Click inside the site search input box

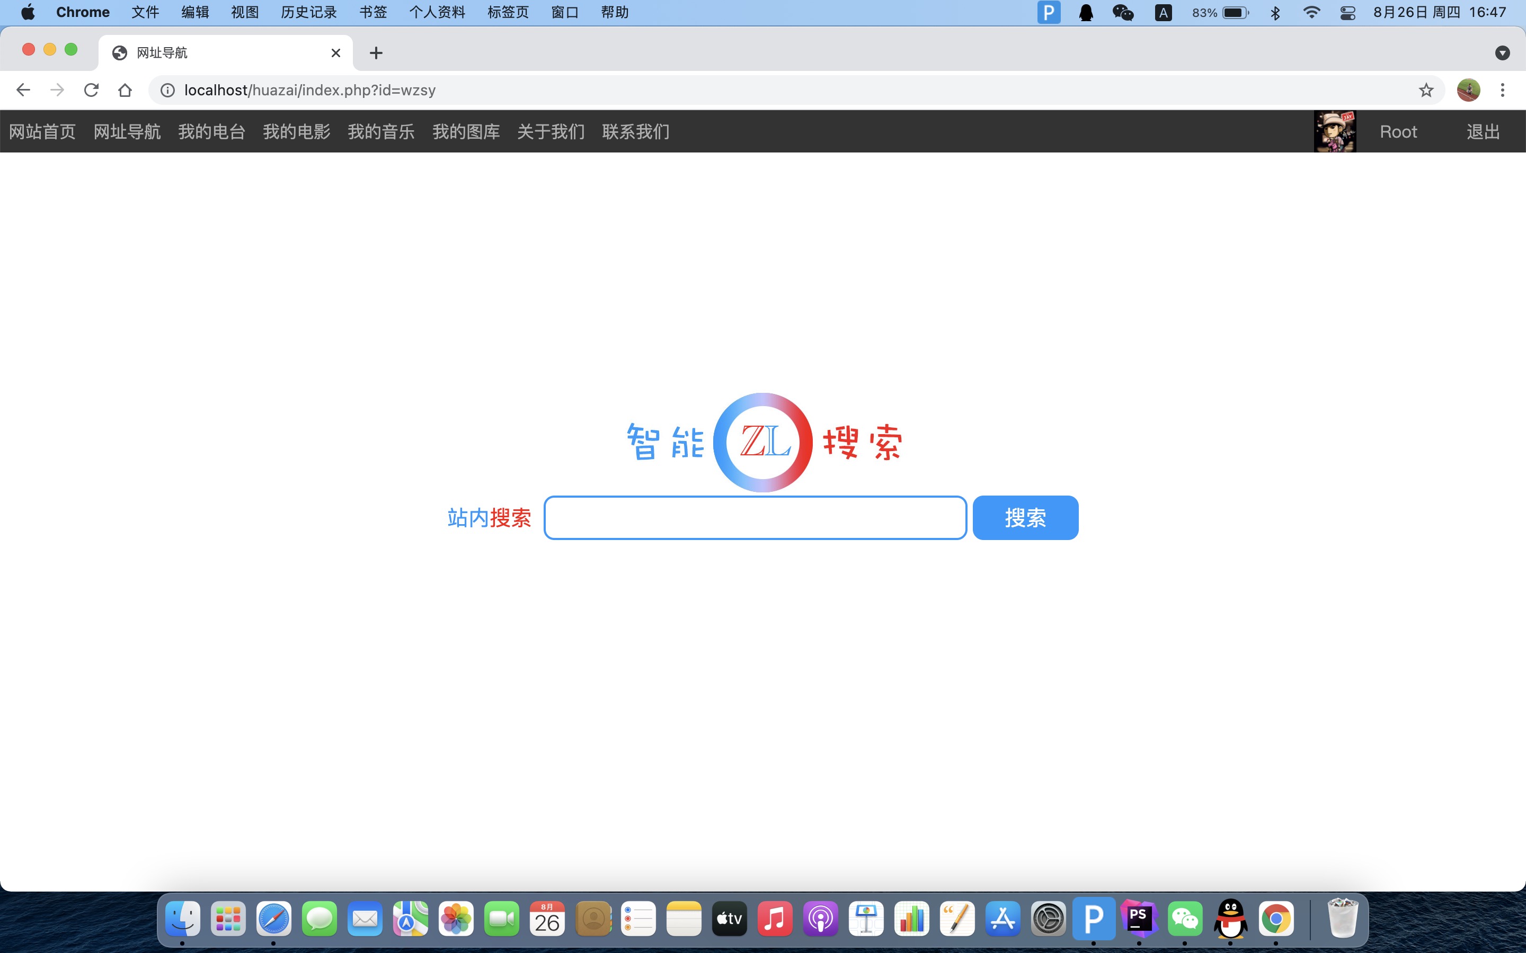755,517
